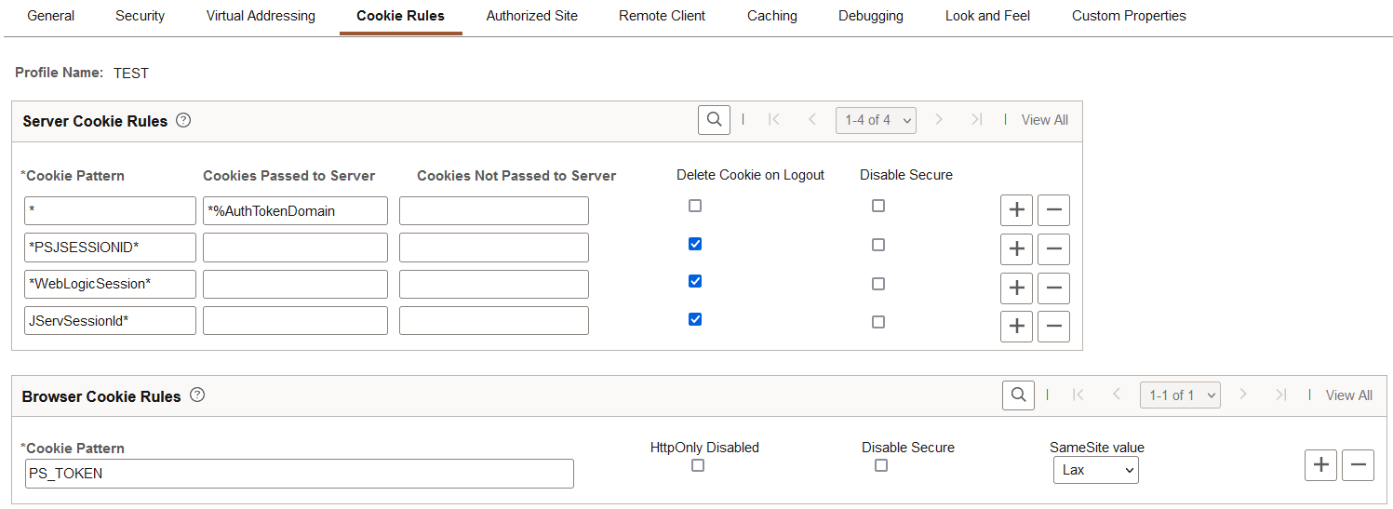
Task: Go to first page in Server Cookie Rules
Action: coord(773,119)
